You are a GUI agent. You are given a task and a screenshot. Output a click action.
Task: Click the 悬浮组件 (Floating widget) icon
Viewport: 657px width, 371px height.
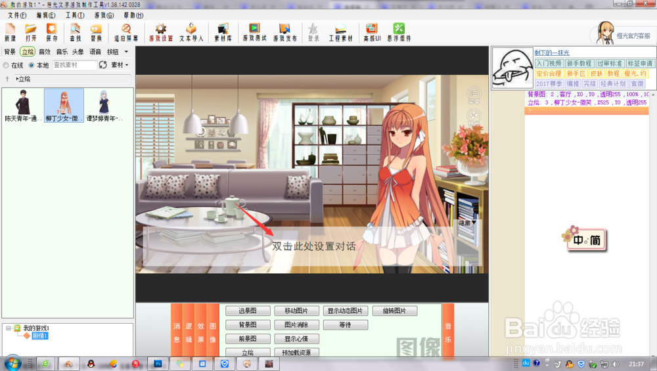coord(399,32)
